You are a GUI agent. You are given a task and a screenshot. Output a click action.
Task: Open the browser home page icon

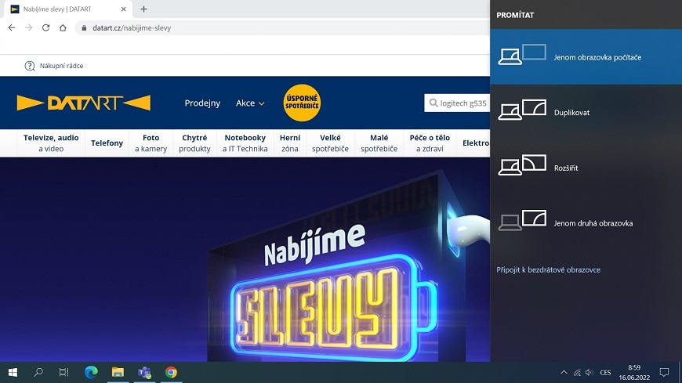pyautogui.click(x=63, y=27)
